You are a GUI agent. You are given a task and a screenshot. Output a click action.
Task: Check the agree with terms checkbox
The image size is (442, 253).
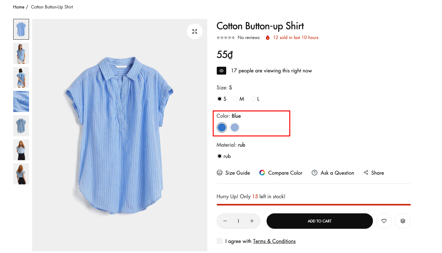click(220, 241)
